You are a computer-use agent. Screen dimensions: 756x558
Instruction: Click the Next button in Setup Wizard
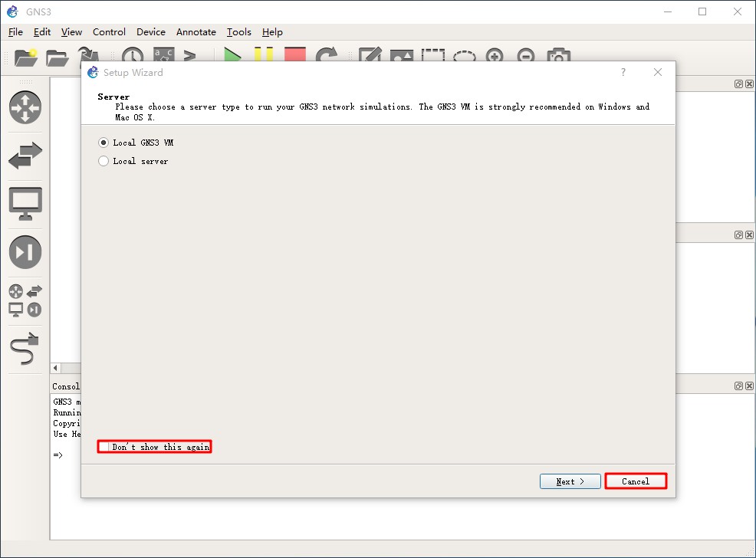(570, 481)
